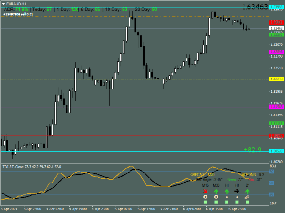Select the small dot under H4
Image resolution: width=285 pixels, height=213 pixels.
point(237,197)
